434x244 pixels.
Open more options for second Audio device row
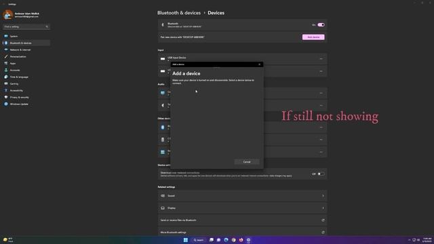321,106
